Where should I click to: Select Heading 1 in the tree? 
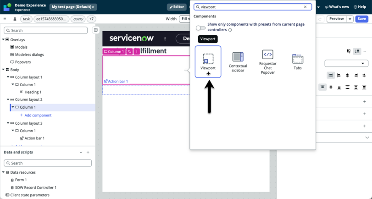coord(33,92)
